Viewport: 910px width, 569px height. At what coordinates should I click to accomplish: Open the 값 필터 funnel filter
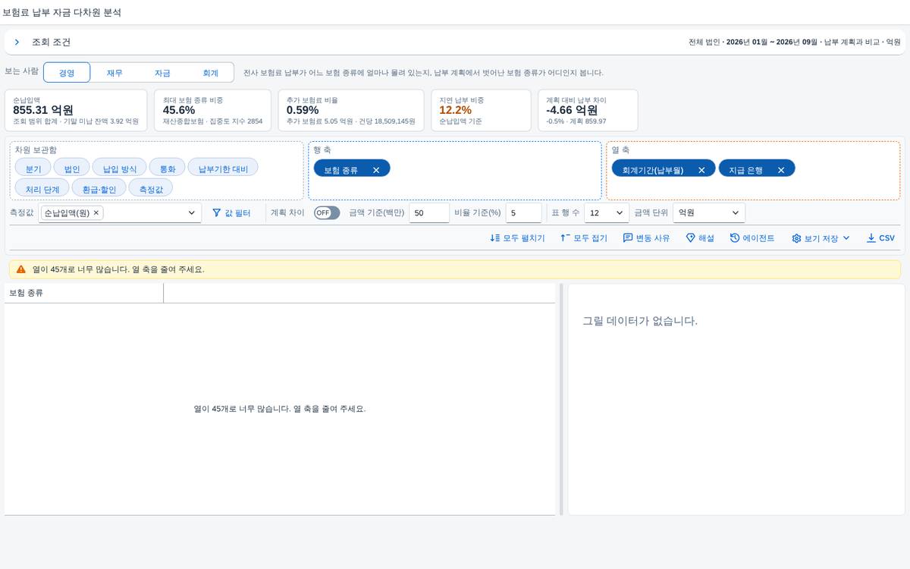pyautogui.click(x=231, y=213)
